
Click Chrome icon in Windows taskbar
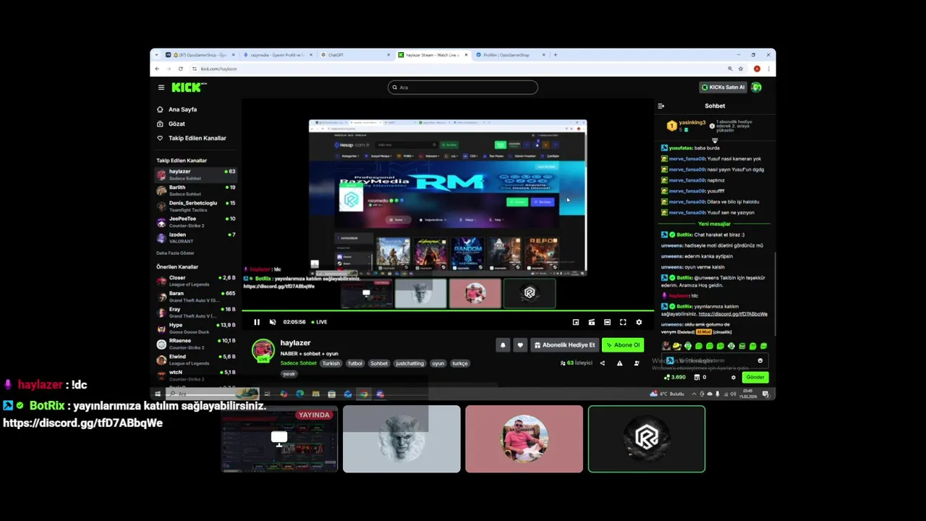point(364,394)
